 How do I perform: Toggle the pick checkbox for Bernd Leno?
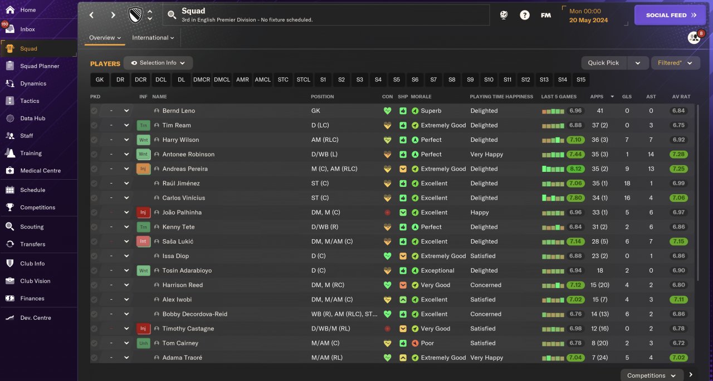point(94,111)
